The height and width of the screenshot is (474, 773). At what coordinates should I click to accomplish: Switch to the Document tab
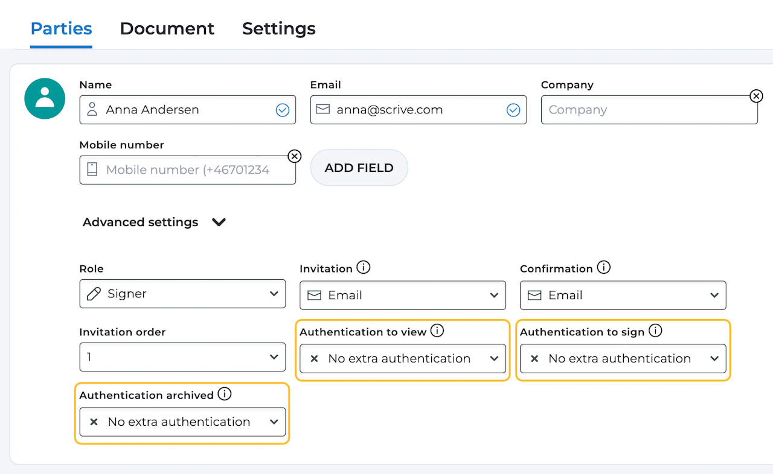tap(167, 28)
